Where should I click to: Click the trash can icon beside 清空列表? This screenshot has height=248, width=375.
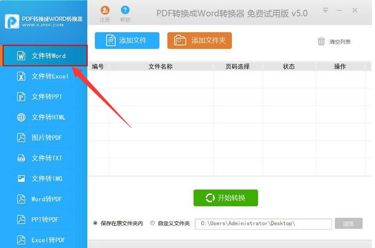(x=321, y=41)
